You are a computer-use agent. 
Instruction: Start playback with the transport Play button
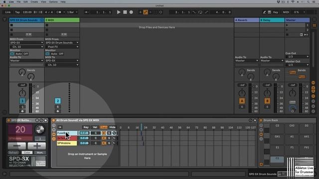coord(119,12)
